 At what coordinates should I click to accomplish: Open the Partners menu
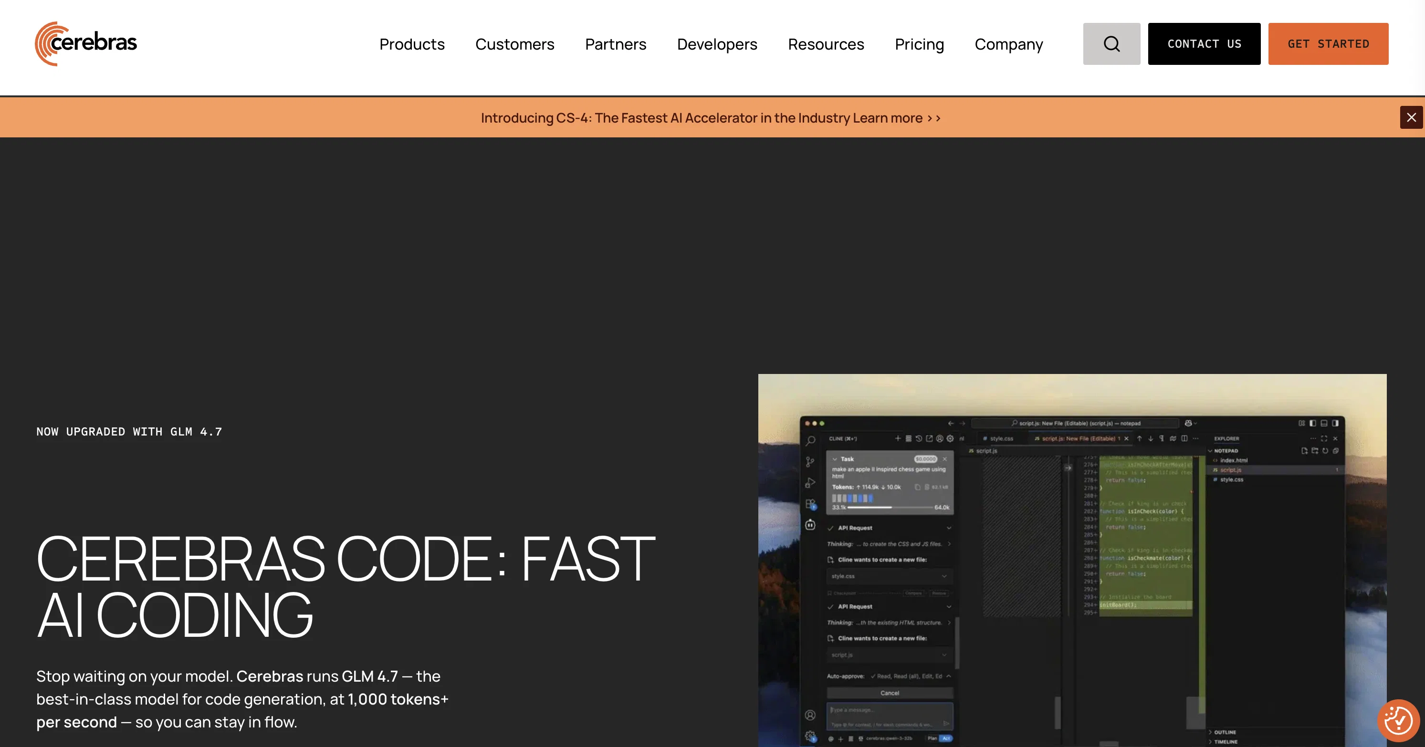pos(616,44)
